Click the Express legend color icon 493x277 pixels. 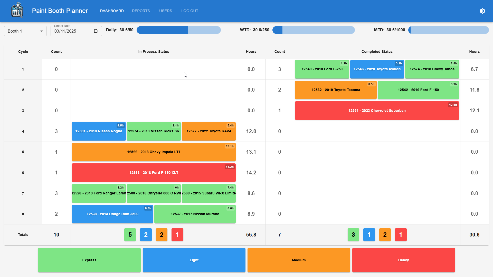click(89, 260)
